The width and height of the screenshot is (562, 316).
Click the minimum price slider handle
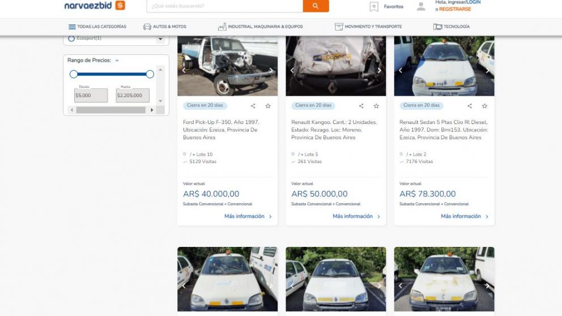74,74
